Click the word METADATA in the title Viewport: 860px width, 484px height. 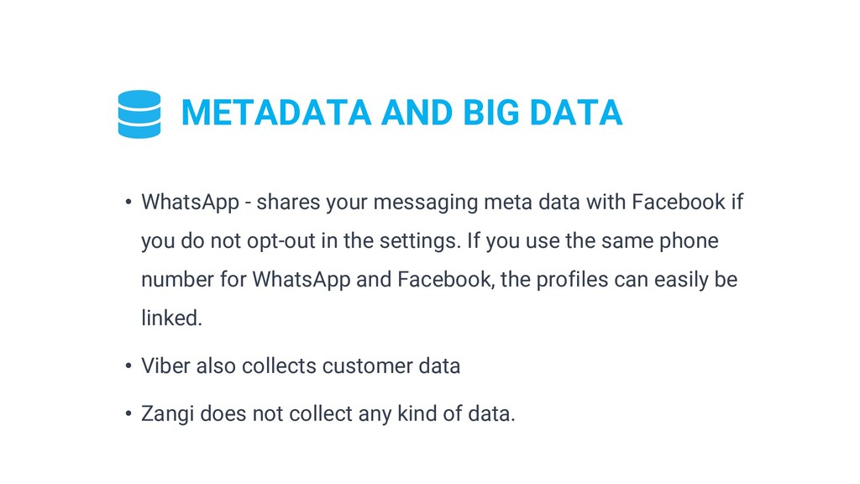click(276, 113)
